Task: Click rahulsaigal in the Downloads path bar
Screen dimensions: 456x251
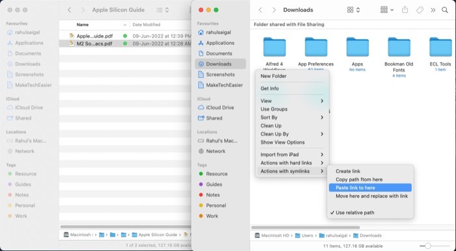Action: [x=333, y=235]
